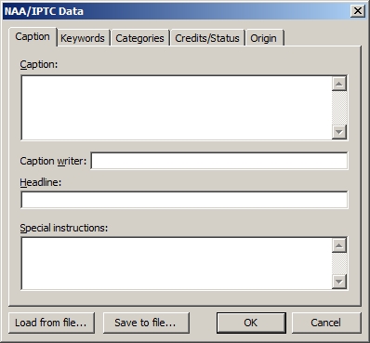Screen dimensions: 370x343
Task: Click Caption scrollbar up arrow
Action: tap(339, 84)
